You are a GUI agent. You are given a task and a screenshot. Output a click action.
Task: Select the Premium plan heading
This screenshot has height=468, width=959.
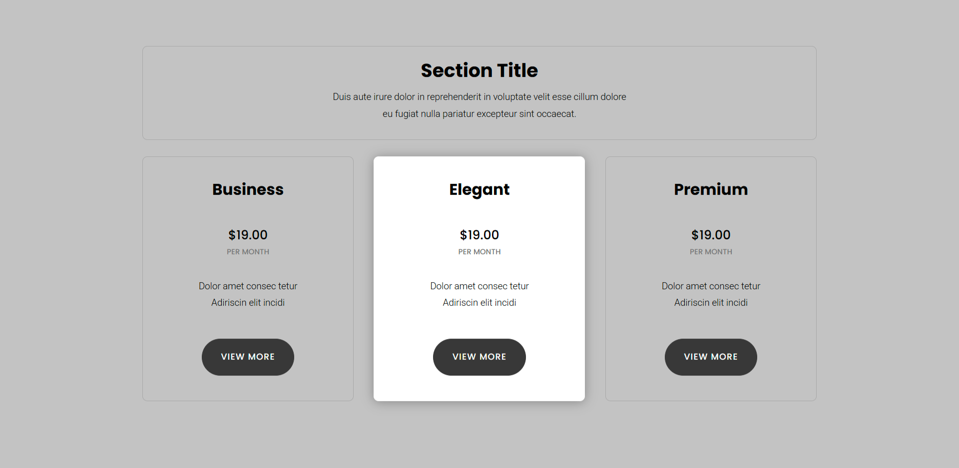point(711,189)
